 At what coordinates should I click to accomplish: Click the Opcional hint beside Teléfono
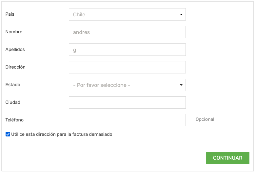pyautogui.click(x=205, y=119)
